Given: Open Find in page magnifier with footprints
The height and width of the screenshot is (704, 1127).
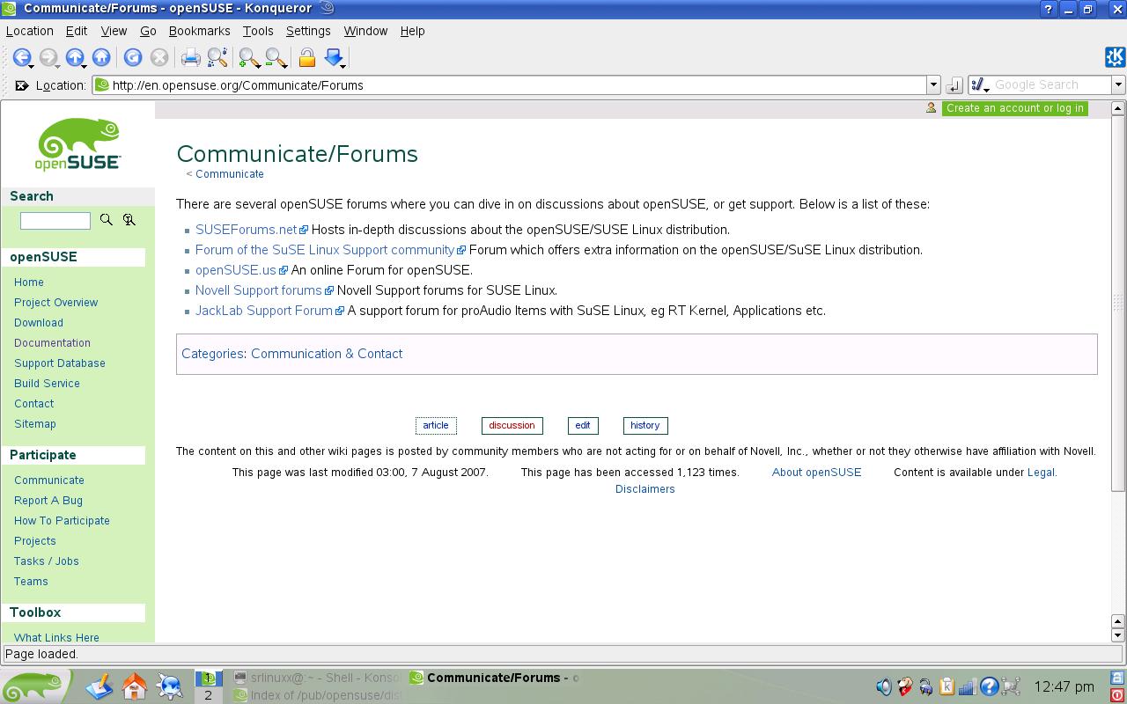Looking at the screenshot, I should tap(217, 57).
